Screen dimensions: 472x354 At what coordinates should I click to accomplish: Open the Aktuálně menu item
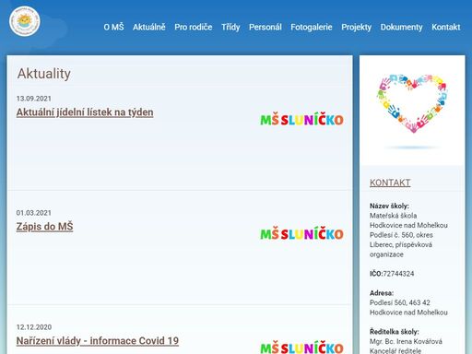point(149,27)
